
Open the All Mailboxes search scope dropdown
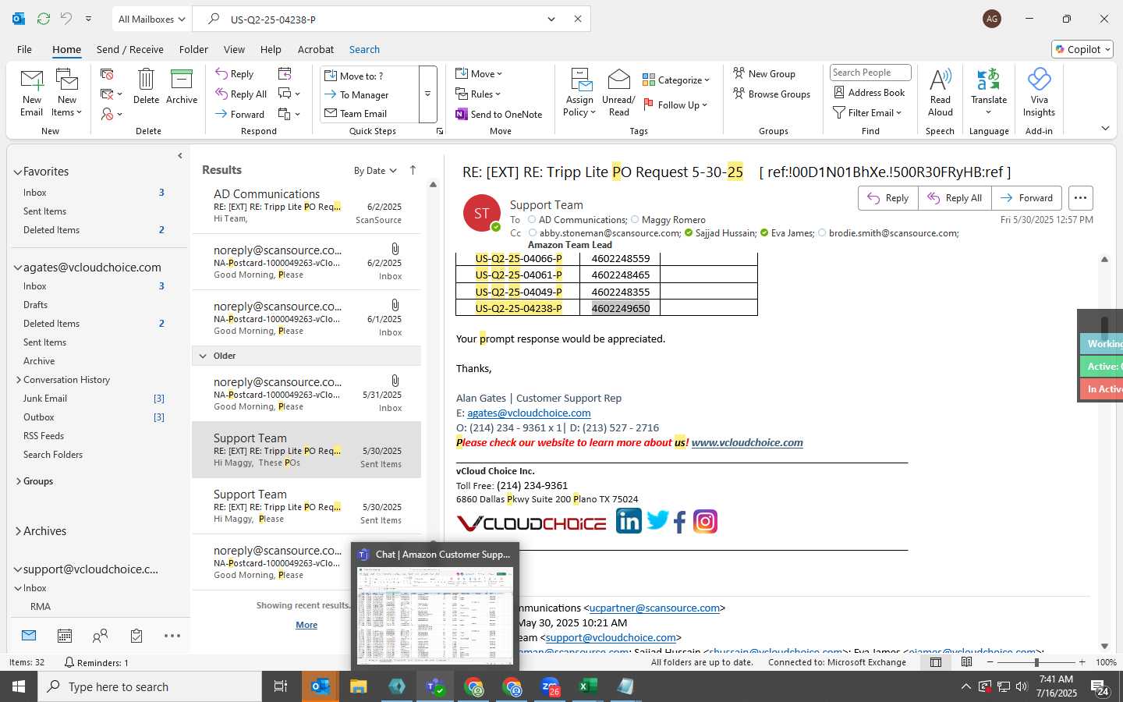click(152, 19)
